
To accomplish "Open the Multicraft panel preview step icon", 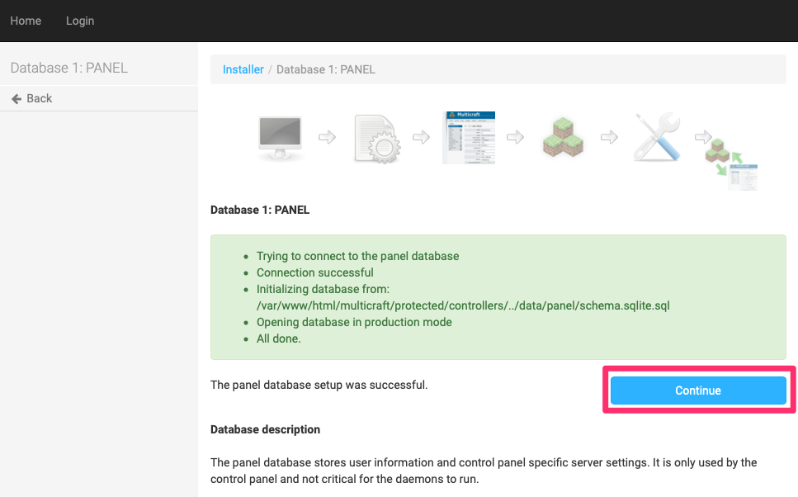I will 469,136.
